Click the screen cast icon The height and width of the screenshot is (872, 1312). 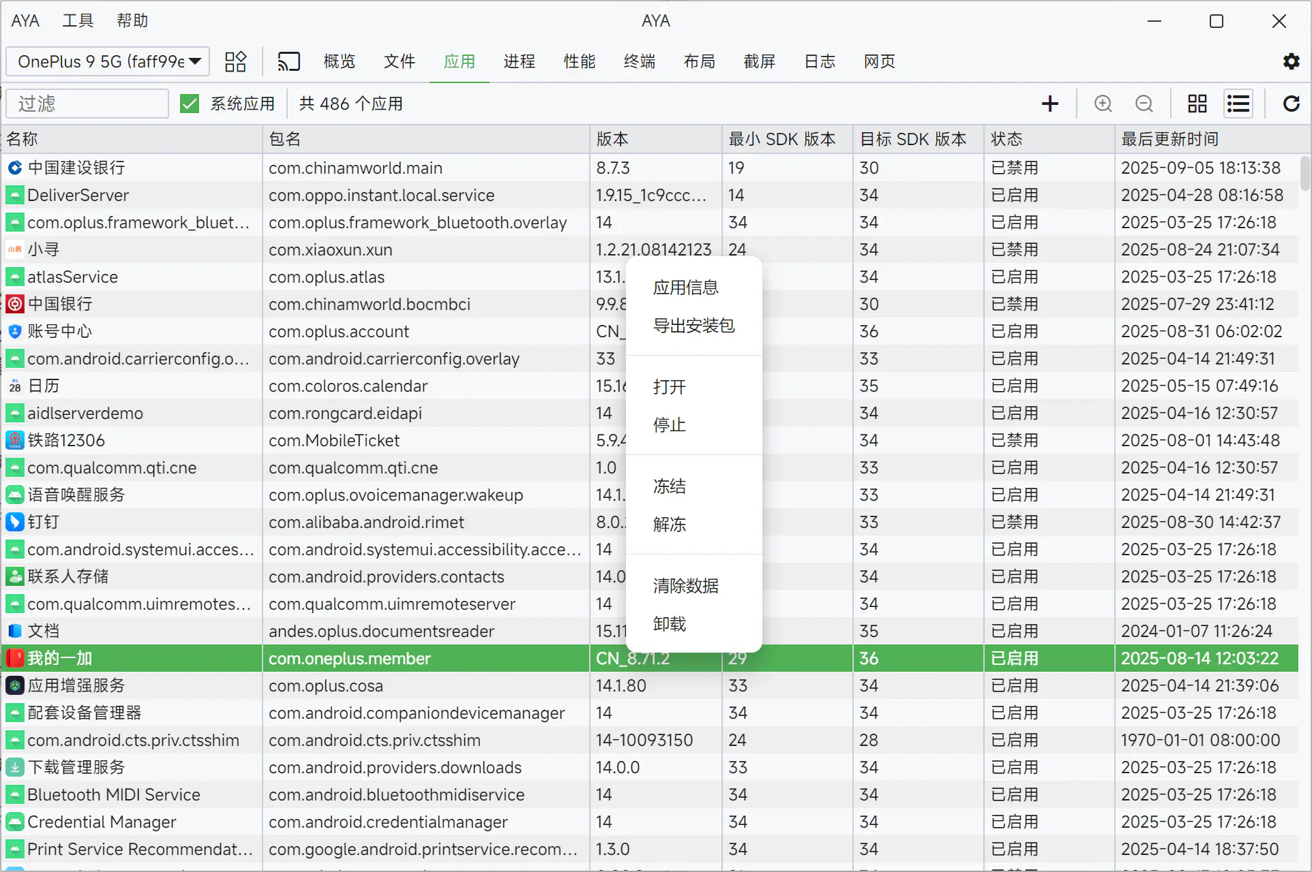click(288, 61)
